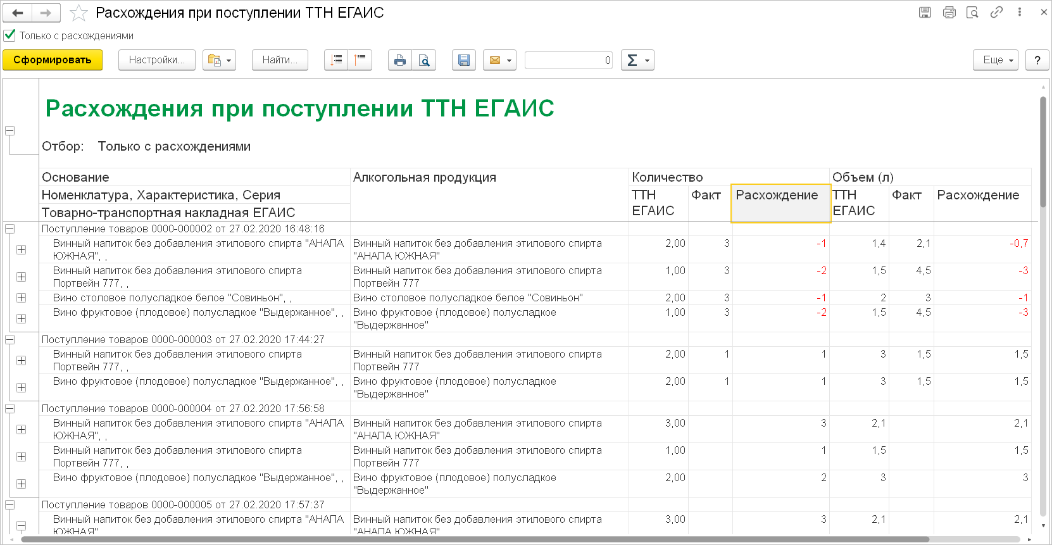Collapse the Поступление товаров 0000-000002 group
This screenshot has width=1052, height=545.
coord(10,229)
